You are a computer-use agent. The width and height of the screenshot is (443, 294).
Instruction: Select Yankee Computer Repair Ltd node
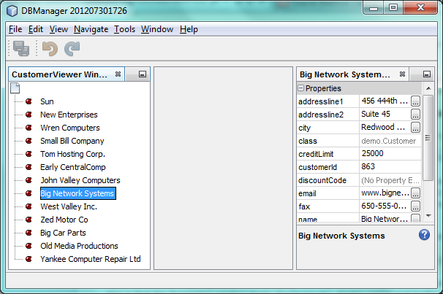(x=90, y=259)
